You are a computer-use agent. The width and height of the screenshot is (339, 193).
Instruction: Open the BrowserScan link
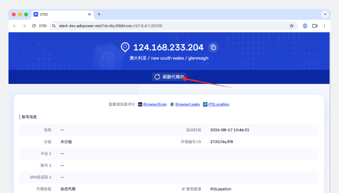155,105
